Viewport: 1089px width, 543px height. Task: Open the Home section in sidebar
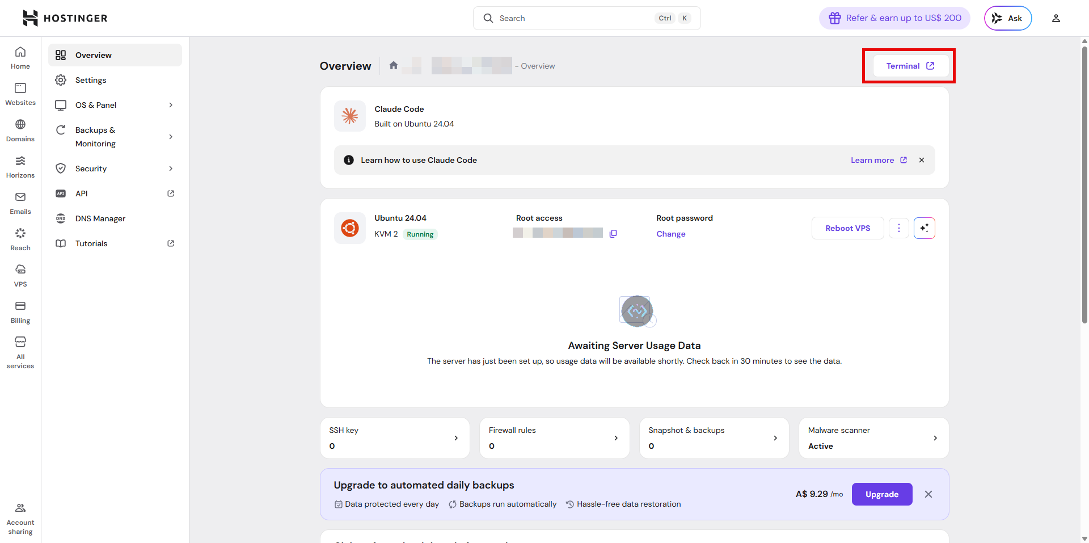(20, 58)
